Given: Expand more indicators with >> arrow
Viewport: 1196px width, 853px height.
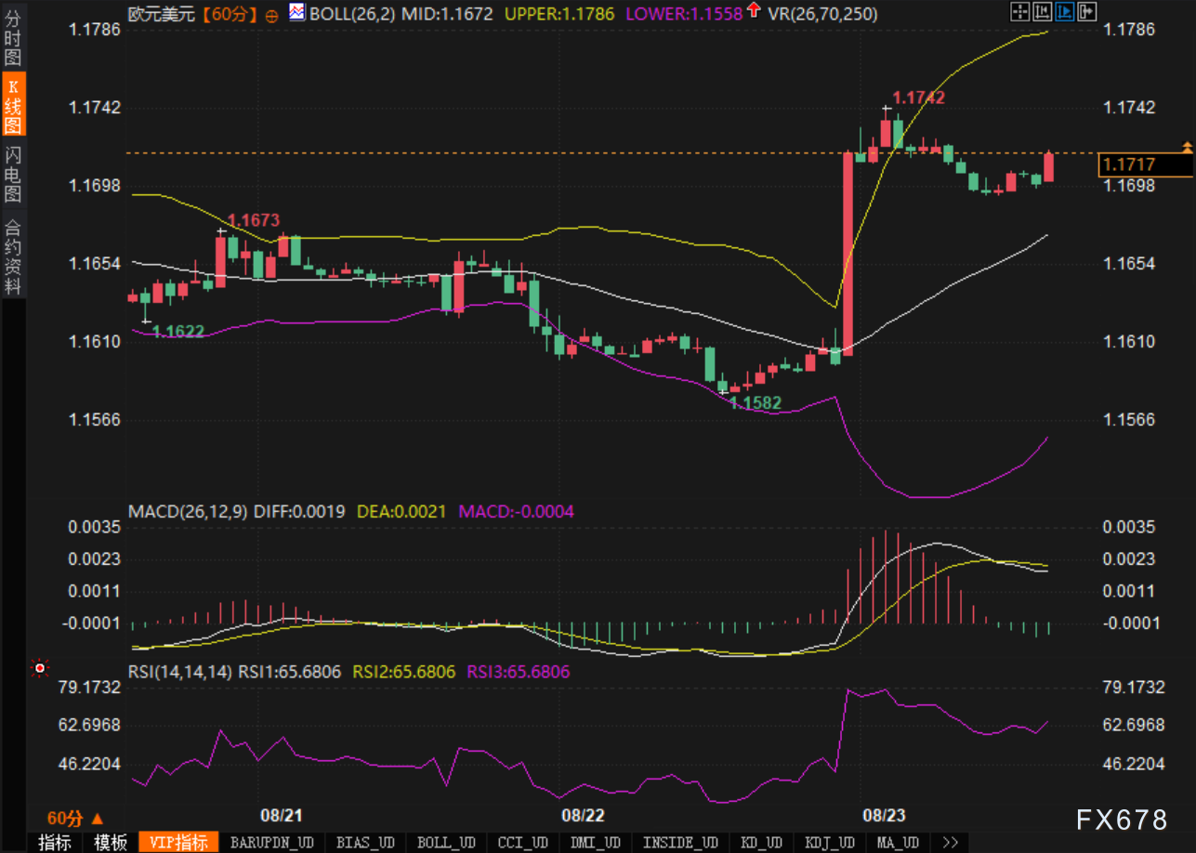Looking at the screenshot, I should [950, 843].
